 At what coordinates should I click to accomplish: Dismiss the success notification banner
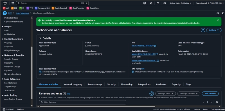pyautogui.click(x=218, y=20)
